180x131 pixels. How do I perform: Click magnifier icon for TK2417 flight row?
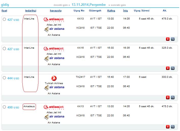pyautogui.click(x=173, y=97)
